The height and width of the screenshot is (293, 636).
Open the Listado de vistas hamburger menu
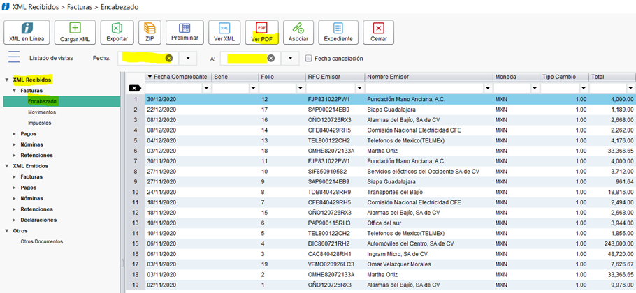(x=14, y=58)
